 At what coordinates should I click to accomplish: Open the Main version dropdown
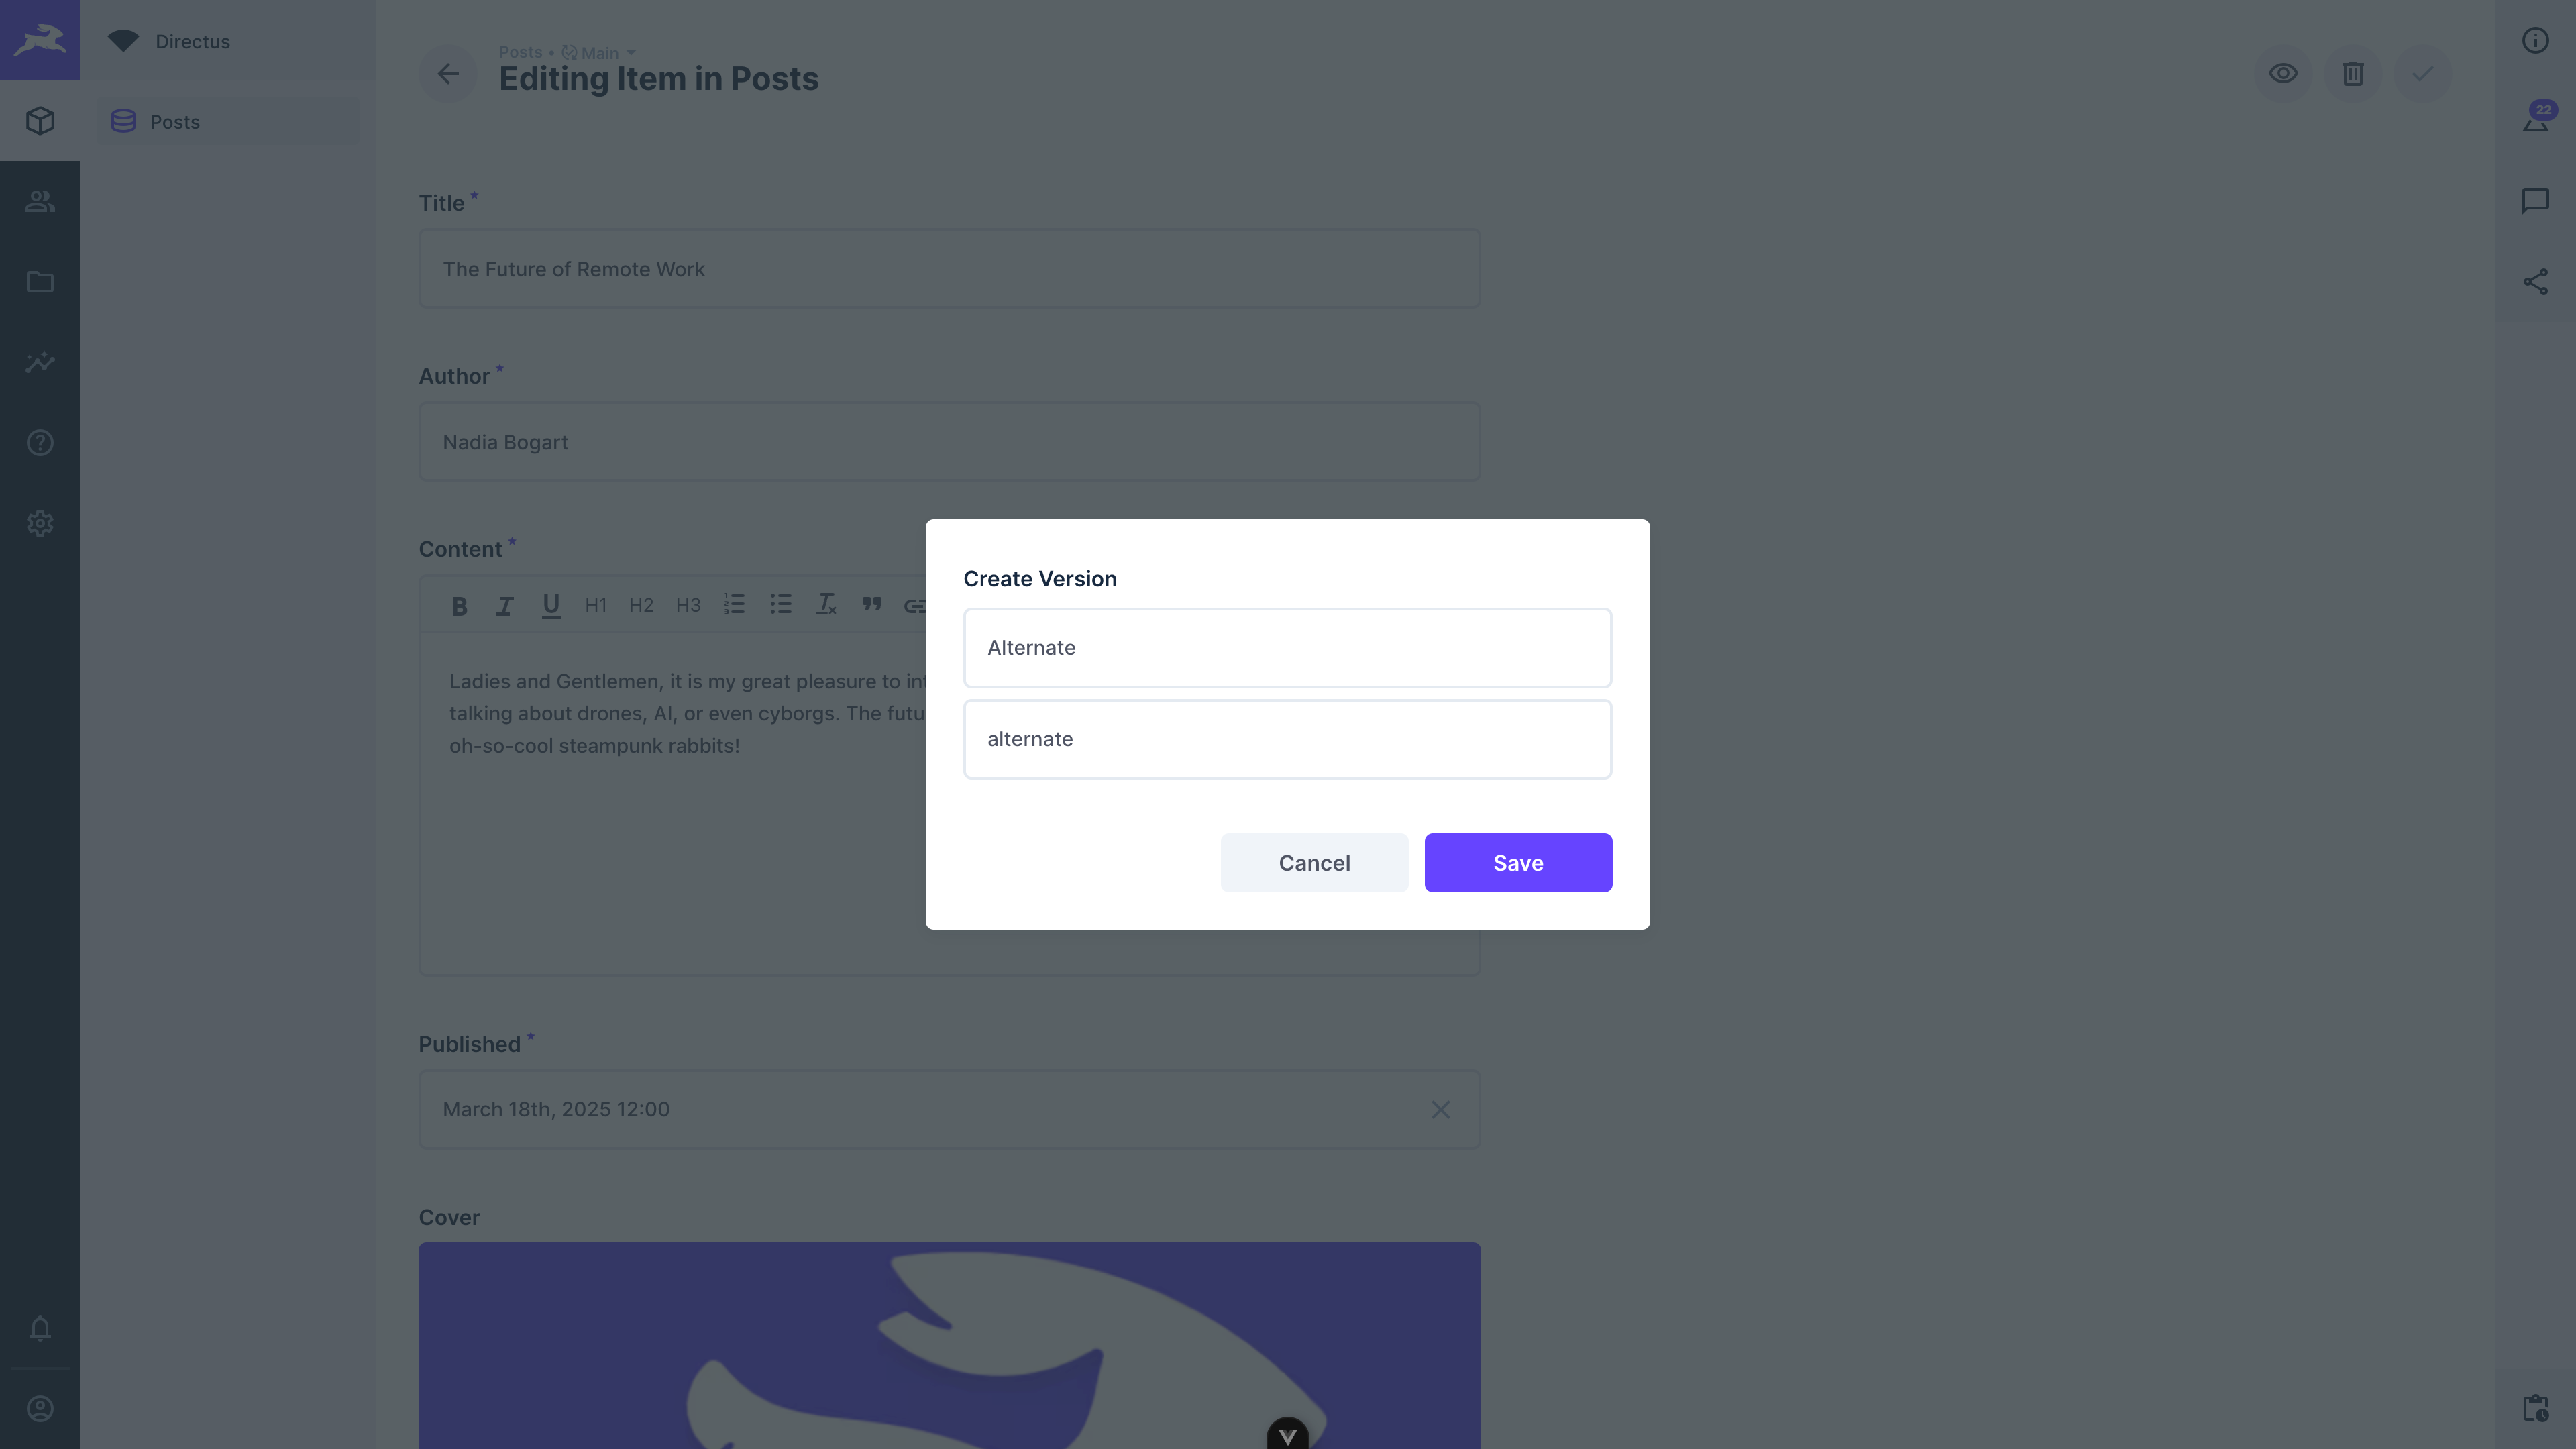(x=599, y=52)
